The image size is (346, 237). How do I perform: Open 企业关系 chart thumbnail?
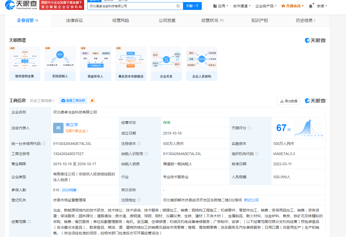[166, 63]
